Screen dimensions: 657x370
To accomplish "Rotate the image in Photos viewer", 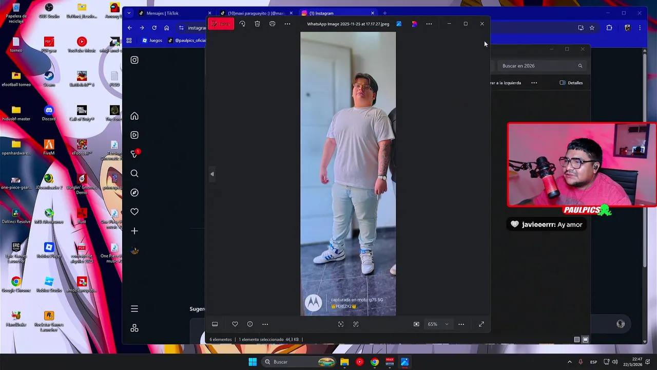I will (242, 24).
